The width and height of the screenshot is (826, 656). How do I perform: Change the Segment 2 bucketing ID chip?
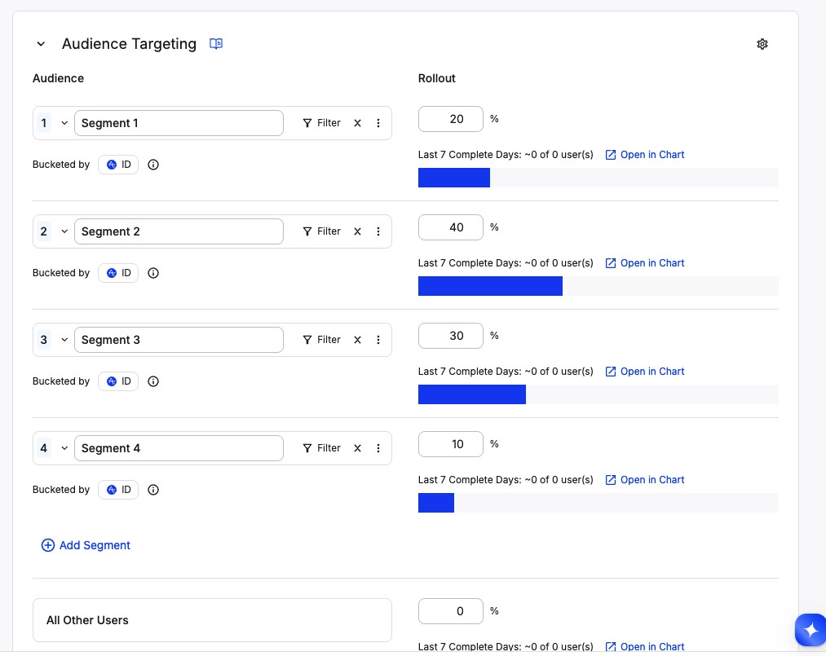[x=118, y=273]
